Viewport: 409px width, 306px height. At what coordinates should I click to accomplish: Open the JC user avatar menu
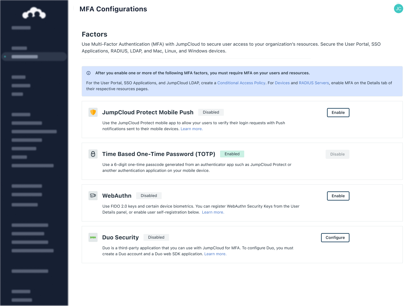398,9
